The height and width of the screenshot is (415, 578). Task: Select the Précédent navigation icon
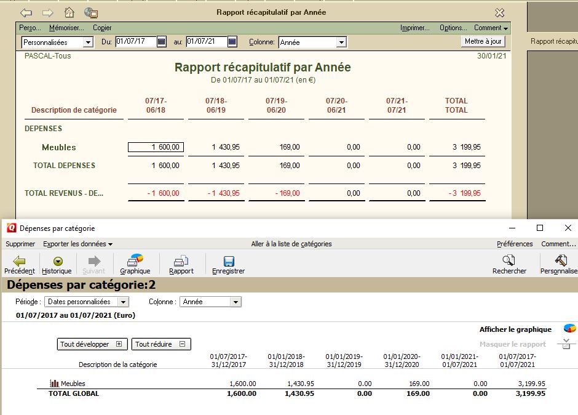19,264
